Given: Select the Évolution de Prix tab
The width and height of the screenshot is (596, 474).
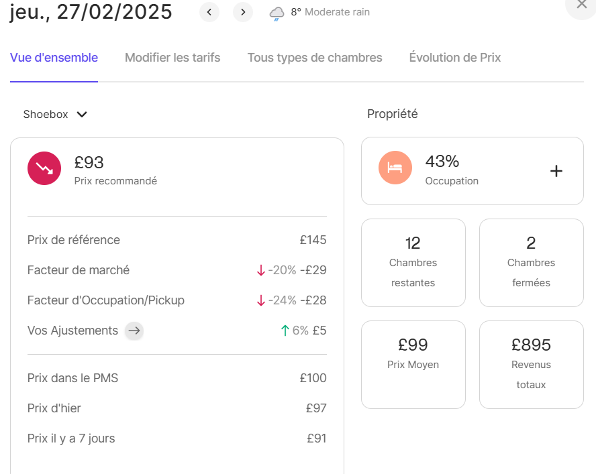Looking at the screenshot, I should [x=455, y=58].
